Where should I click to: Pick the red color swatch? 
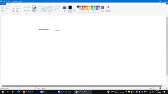tap(85, 7)
